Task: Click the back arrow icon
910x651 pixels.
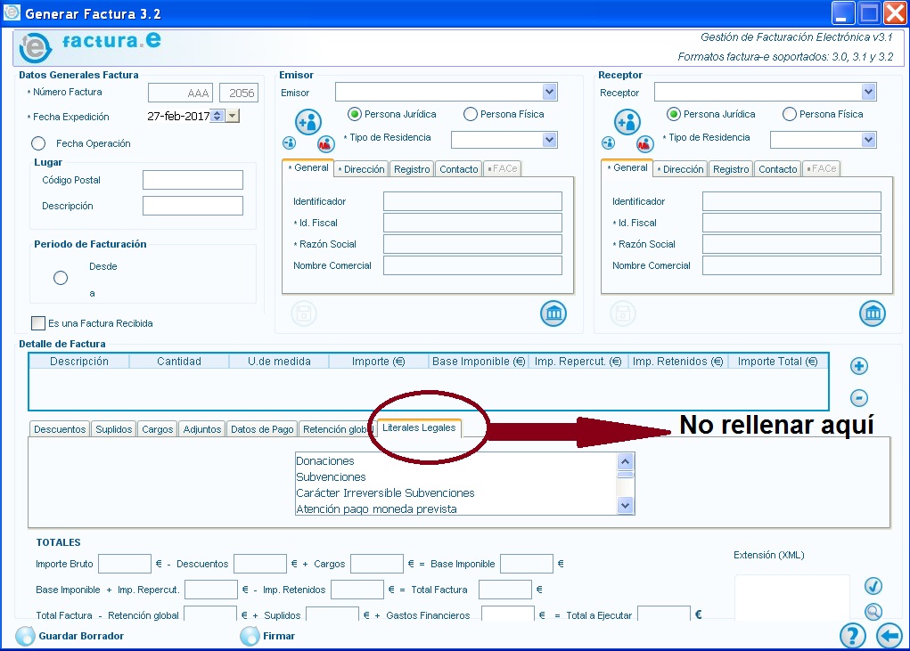Action: coord(889,636)
